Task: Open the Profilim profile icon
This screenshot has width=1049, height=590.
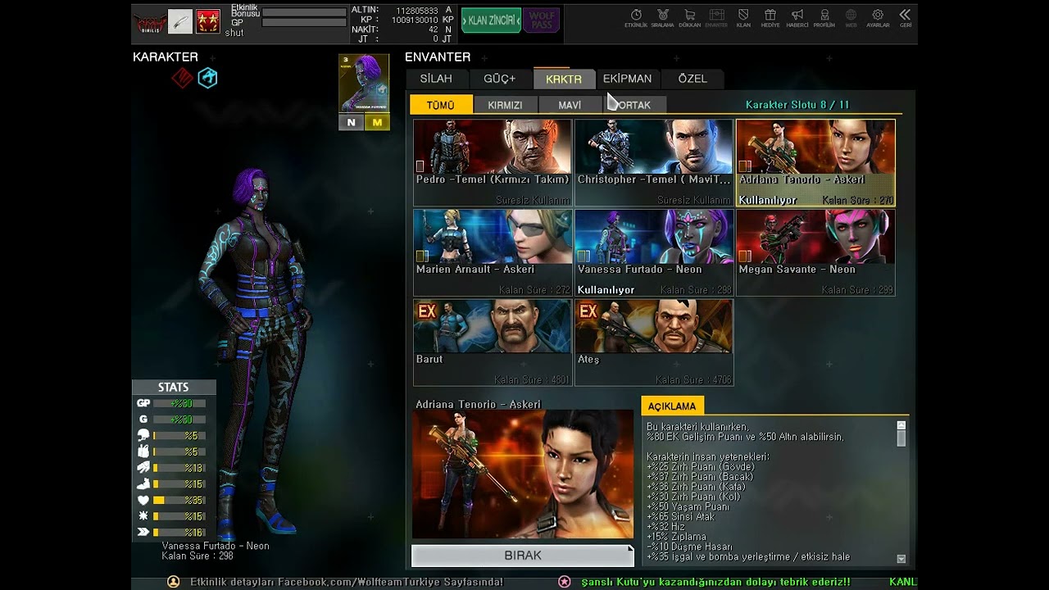Action: point(824,18)
